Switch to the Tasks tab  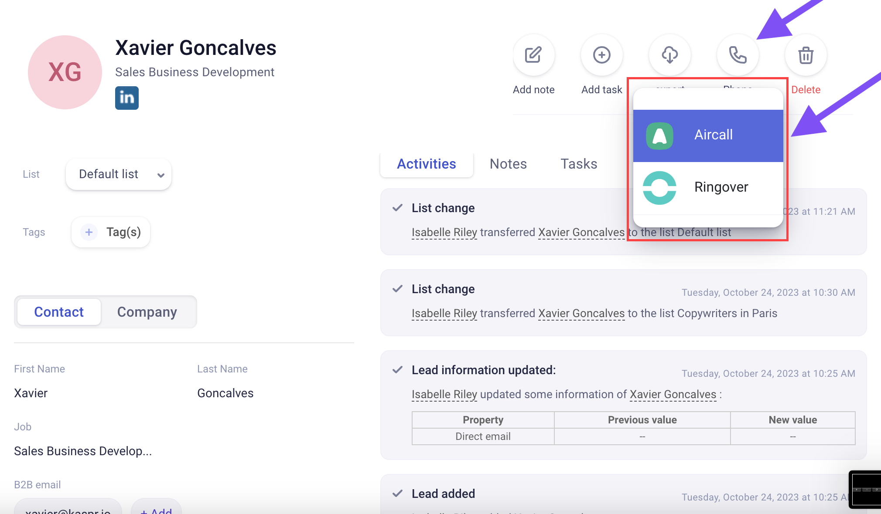point(579,164)
